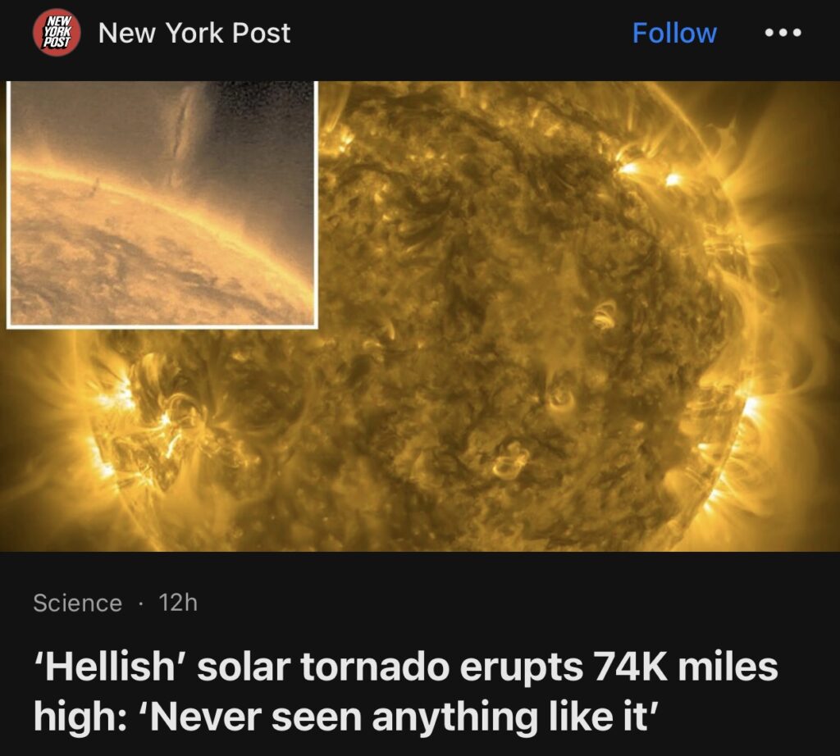Screen dimensions: 840x756
Task: Open the three-dot more options menu
Action: point(783,33)
